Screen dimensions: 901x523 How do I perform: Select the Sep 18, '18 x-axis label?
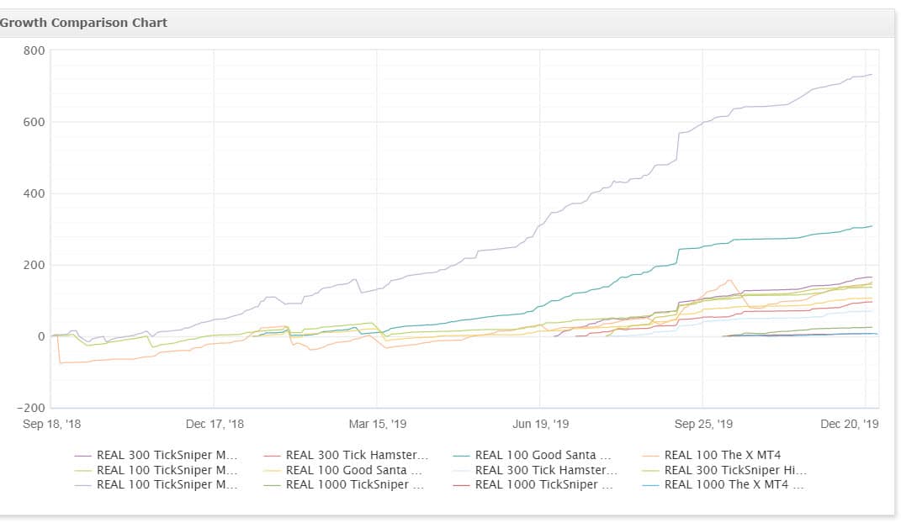click(x=51, y=424)
